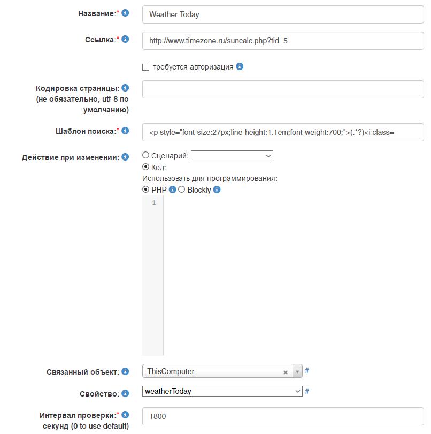
Task: Click info icon right of Blockly option
Action: tap(217, 189)
